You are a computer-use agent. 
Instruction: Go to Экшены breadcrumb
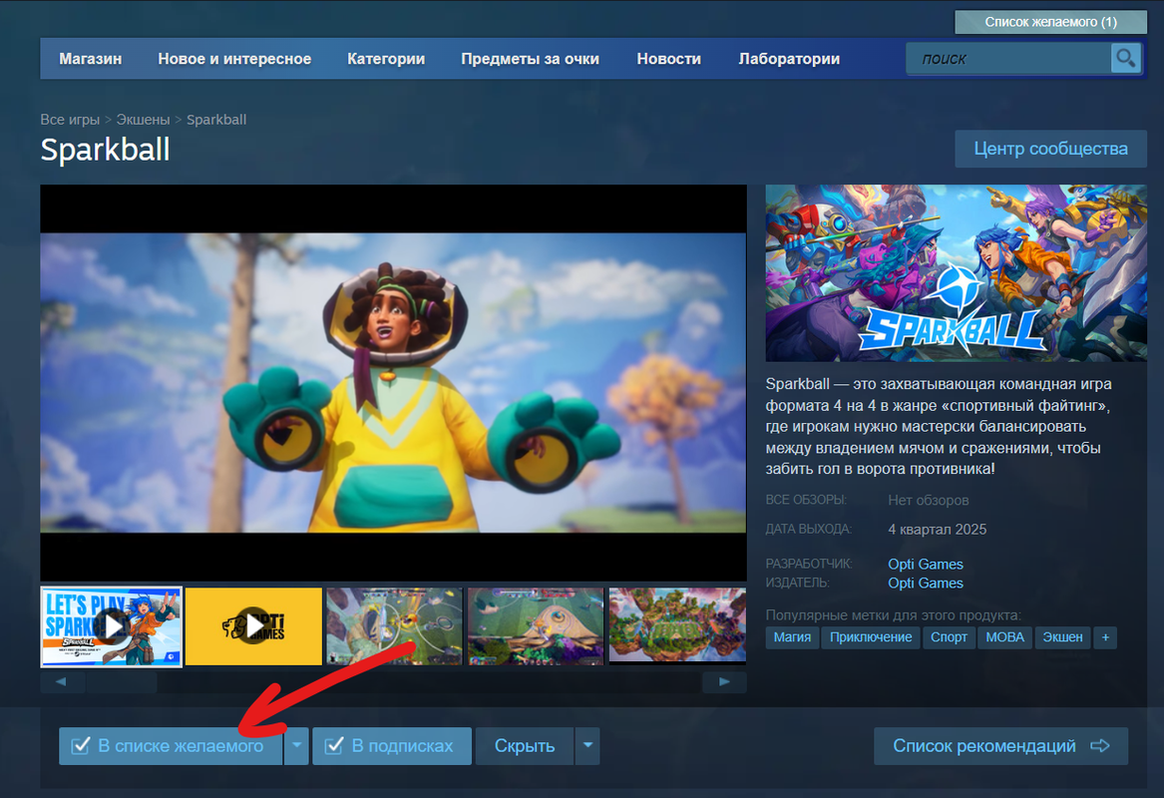tap(143, 120)
